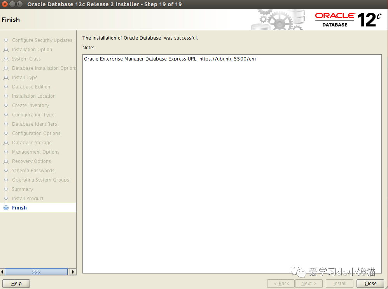Select Recovery Options step
This screenshot has width=388, height=289.
click(31, 161)
